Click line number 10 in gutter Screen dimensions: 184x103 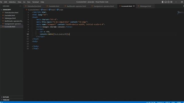click(28, 34)
